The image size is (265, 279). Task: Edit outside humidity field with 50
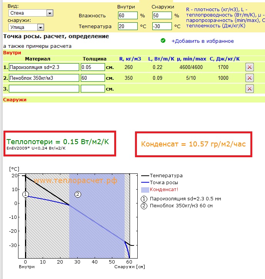point(162,15)
